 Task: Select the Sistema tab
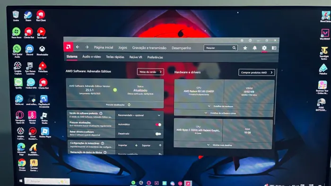pos(72,57)
